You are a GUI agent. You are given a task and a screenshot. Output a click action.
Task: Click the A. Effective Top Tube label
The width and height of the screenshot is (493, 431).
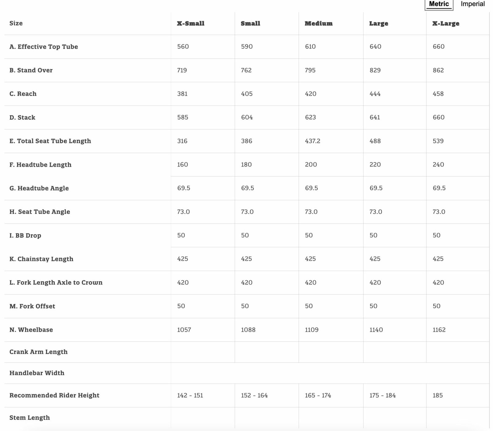[x=43, y=47]
